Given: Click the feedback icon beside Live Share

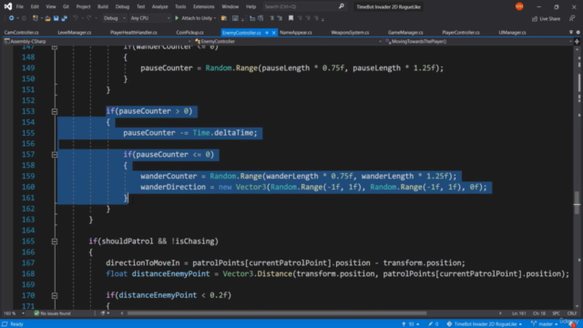Looking at the screenshot, I should tap(572, 18).
